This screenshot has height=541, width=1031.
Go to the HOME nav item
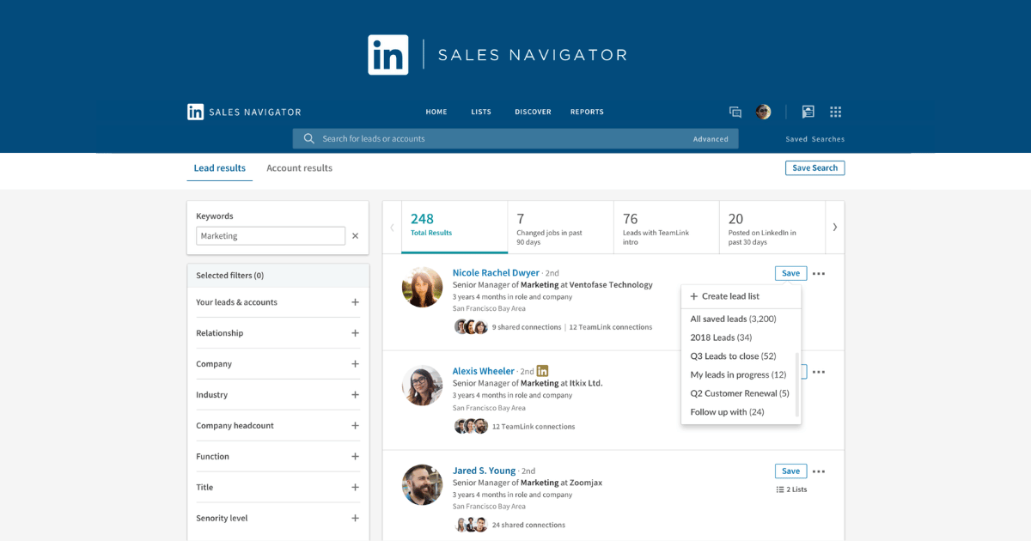point(436,112)
